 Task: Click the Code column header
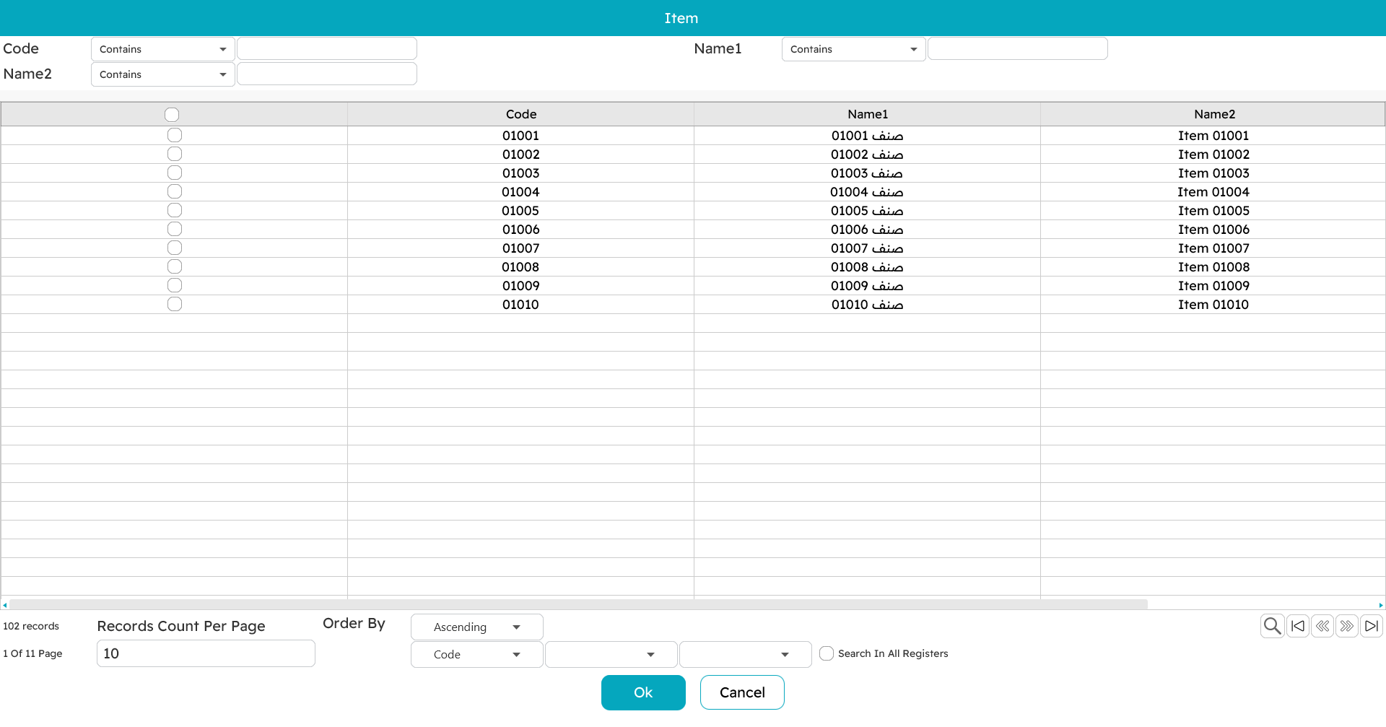(x=521, y=114)
